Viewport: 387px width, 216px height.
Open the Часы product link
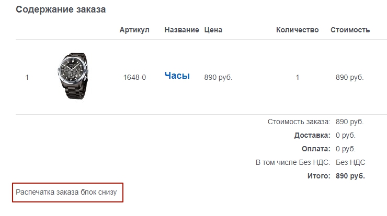pos(177,76)
